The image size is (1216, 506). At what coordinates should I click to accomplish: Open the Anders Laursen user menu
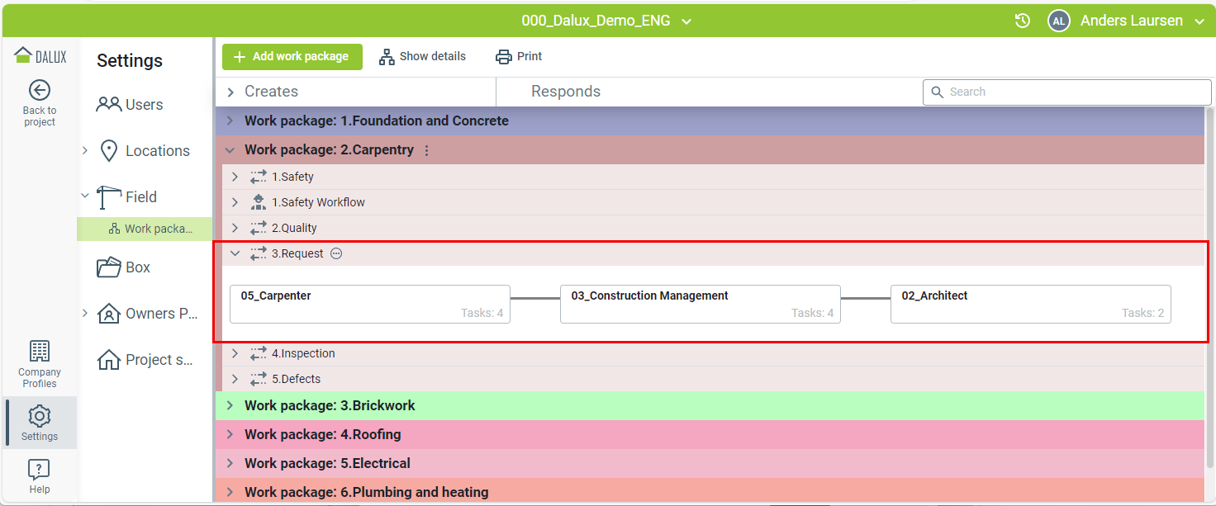[x=1131, y=21]
